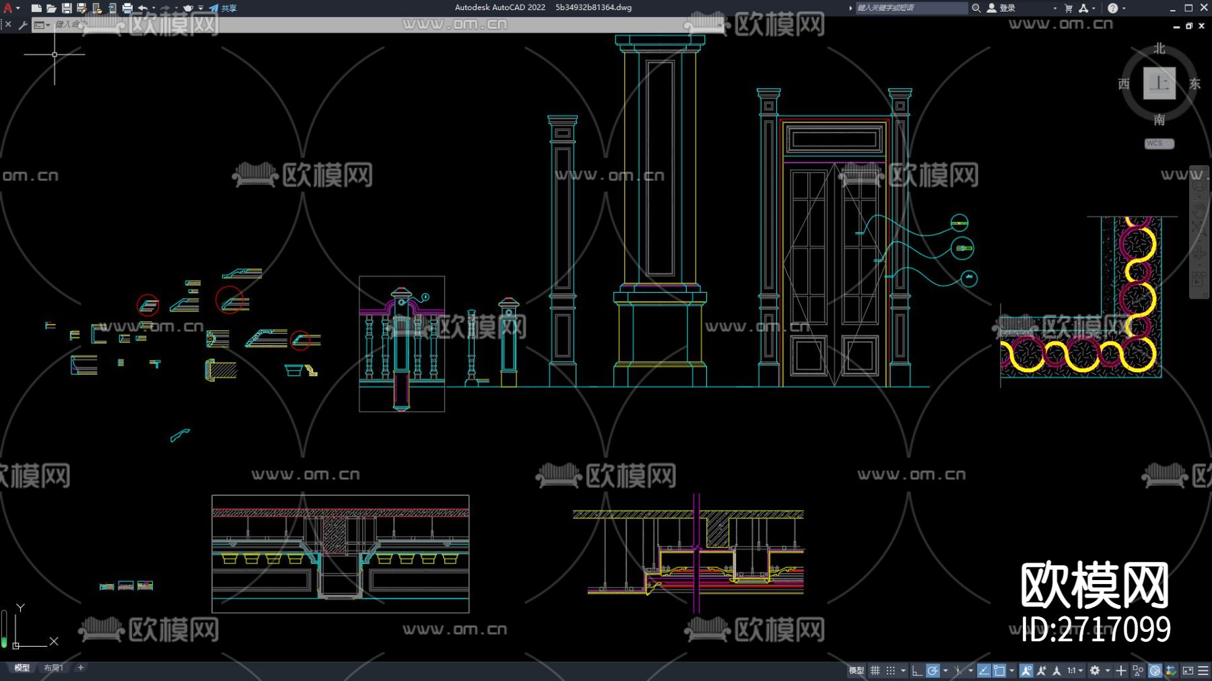This screenshot has width=1212, height=681.
Task: Click the keyword search input field
Action: click(x=910, y=8)
